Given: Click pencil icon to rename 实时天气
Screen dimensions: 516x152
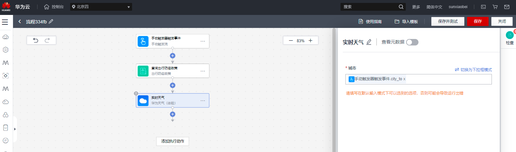Looking at the screenshot, I should point(369,42).
